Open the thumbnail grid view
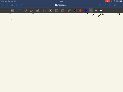 pos(7,5)
